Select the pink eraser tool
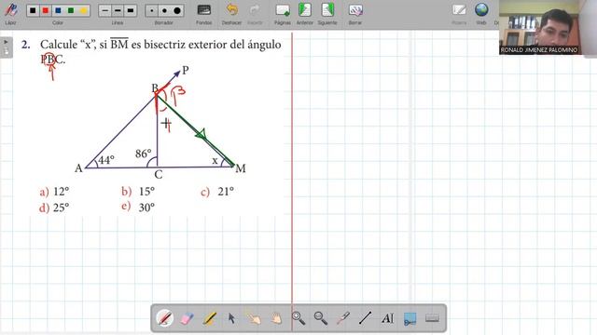597x335 pixels. point(187,318)
